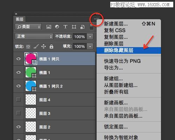Choose 新建画板... menu entry

click(129, 103)
